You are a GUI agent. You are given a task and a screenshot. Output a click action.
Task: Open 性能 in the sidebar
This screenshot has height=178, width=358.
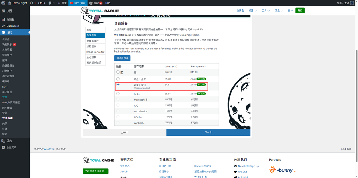(x=15, y=32)
